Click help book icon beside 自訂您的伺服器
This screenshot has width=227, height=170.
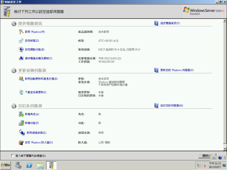point(156,106)
